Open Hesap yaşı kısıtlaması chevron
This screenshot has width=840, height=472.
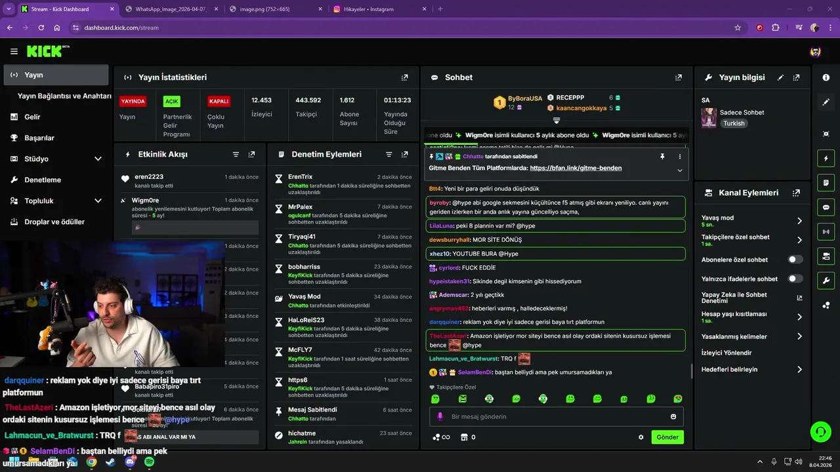[799, 317]
